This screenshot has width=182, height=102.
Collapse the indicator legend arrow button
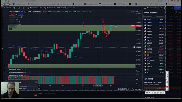pos(10,29)
